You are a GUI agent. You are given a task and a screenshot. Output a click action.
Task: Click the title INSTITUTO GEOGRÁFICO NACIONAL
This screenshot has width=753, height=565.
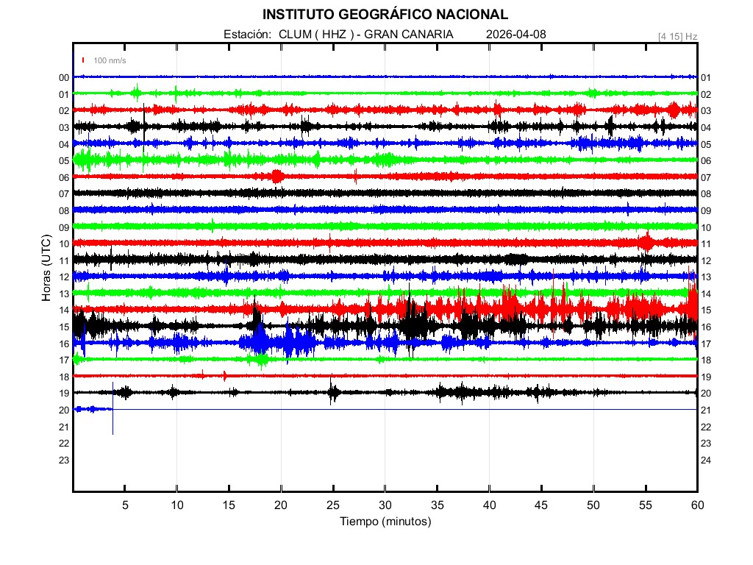pos(385,15)
